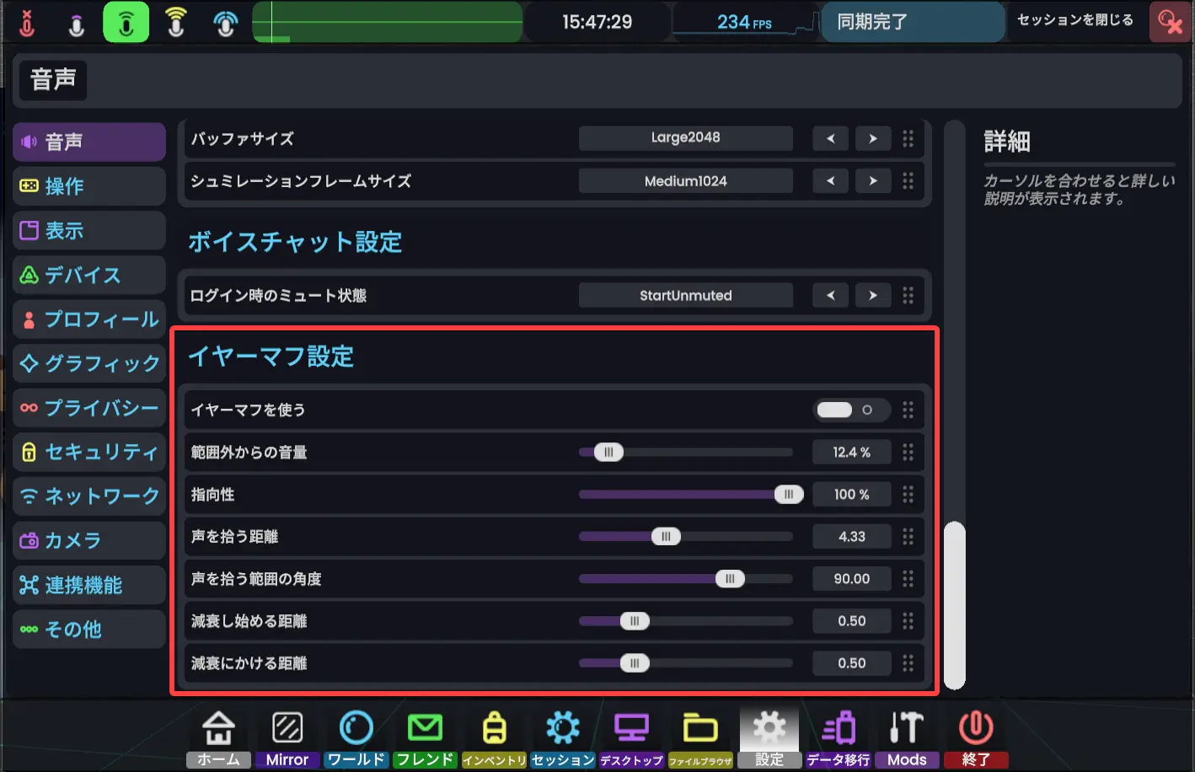Change ログイン時のミュート状態 with the right arrow
The height and width of the screenshot is (772, 1195).
pos(873,295)
